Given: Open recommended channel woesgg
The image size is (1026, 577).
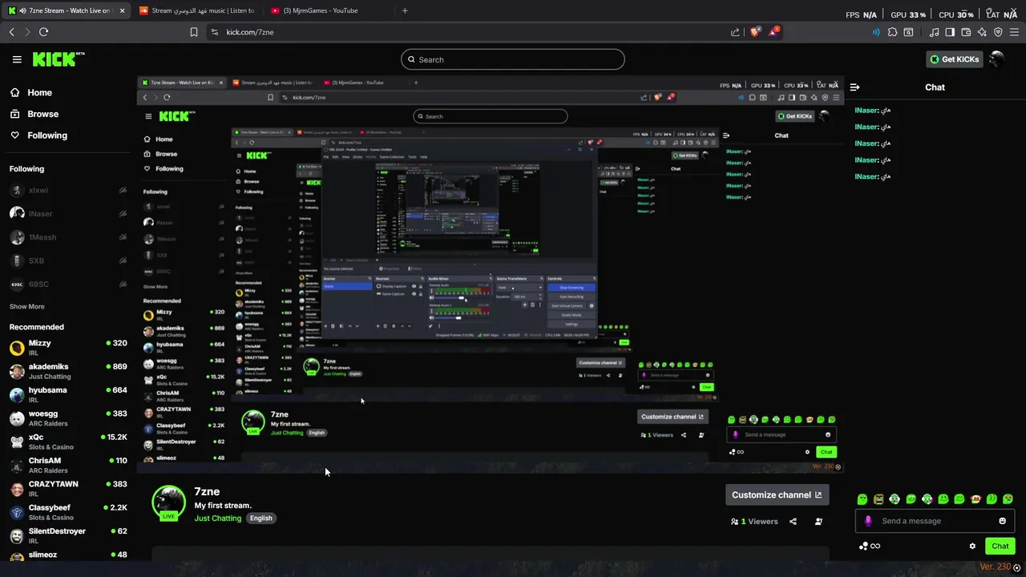Looking at the screenshot, I should coord(67,418).
